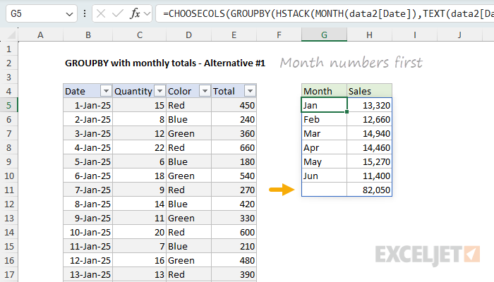Select column F header

[x=279, y=35]
